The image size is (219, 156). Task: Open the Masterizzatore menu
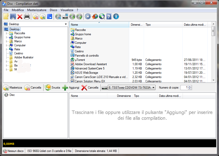pos(37,10)
